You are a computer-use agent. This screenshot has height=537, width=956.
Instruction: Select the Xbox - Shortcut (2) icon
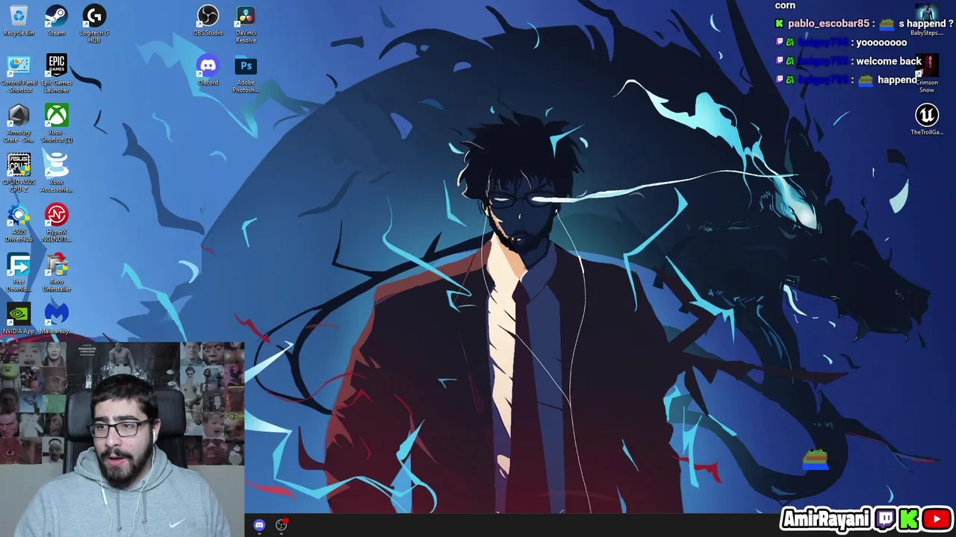pos(57,124)
